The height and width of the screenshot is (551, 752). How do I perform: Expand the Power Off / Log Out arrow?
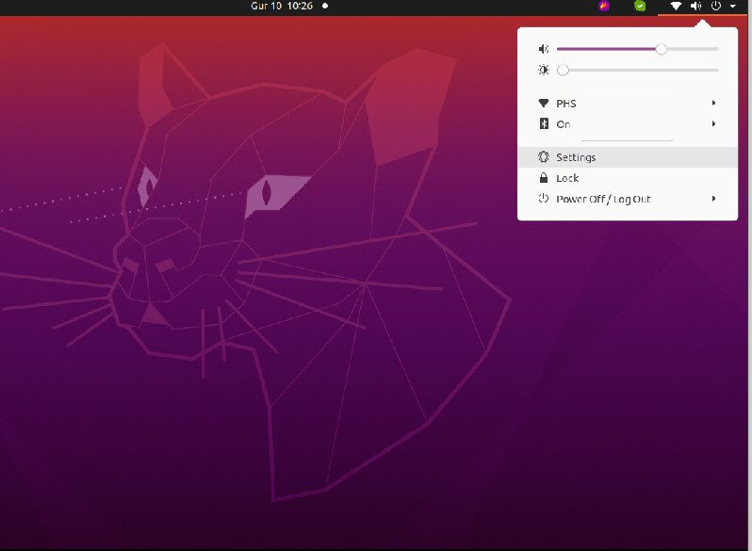pos(713,199)
